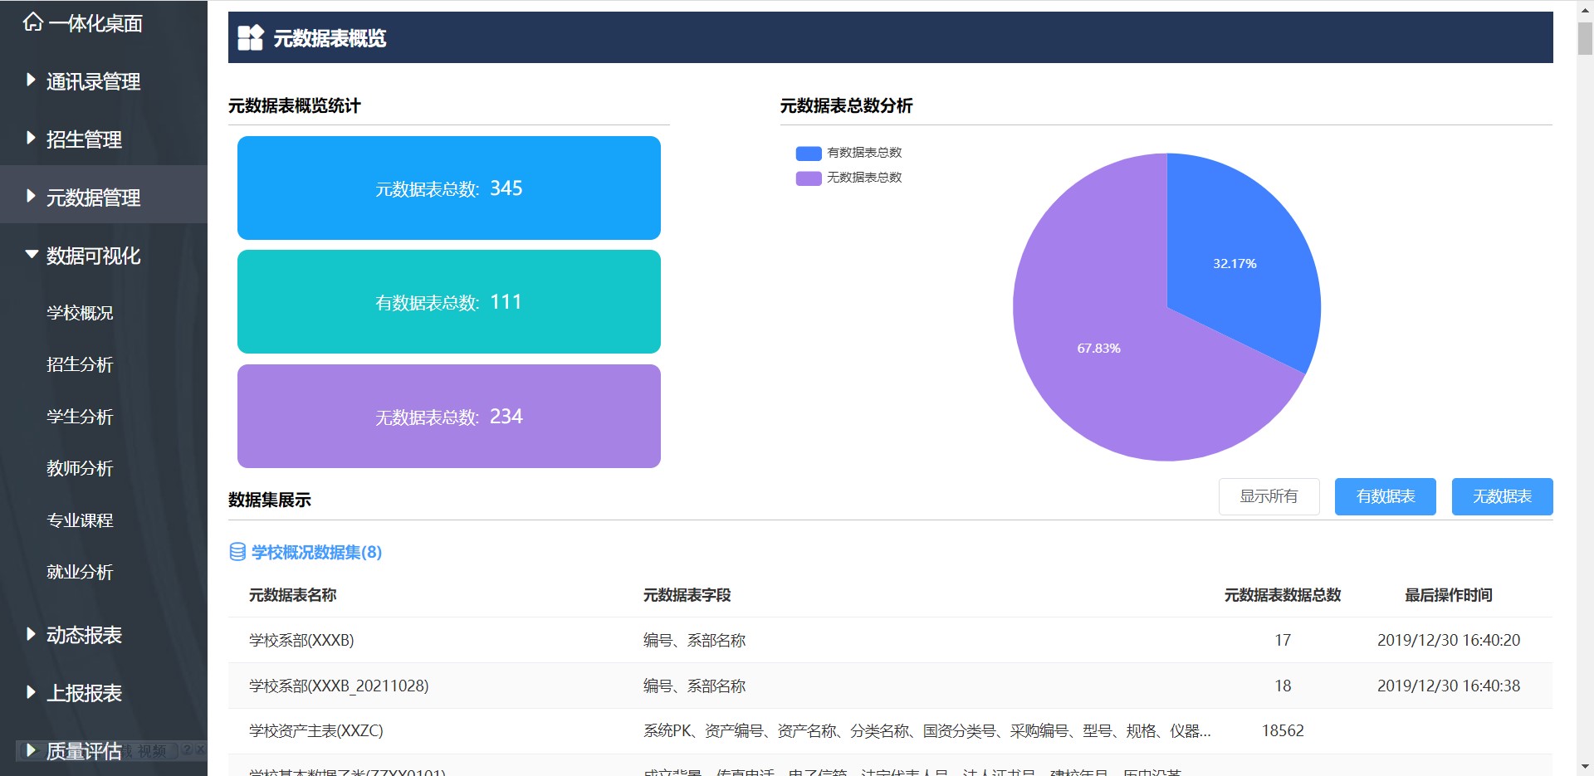The width and height of the screenshot is (1594, 776).
Task: Select the 学校系部(XXXB) table row name
Action: pos(301,640)
